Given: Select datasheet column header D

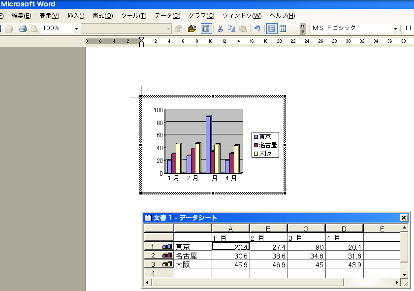Looking at the screenshot, I should 344,228.
